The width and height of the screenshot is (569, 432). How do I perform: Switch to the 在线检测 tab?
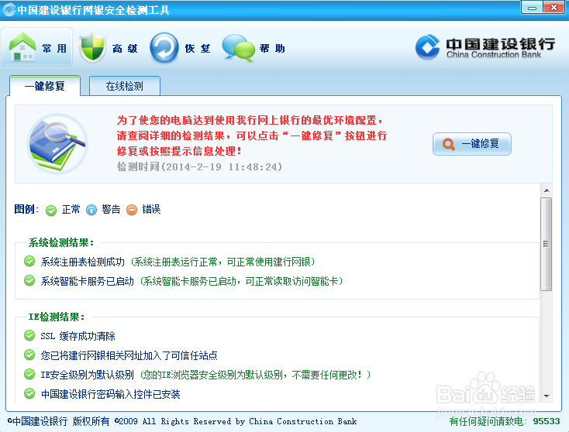click(125, 86)
